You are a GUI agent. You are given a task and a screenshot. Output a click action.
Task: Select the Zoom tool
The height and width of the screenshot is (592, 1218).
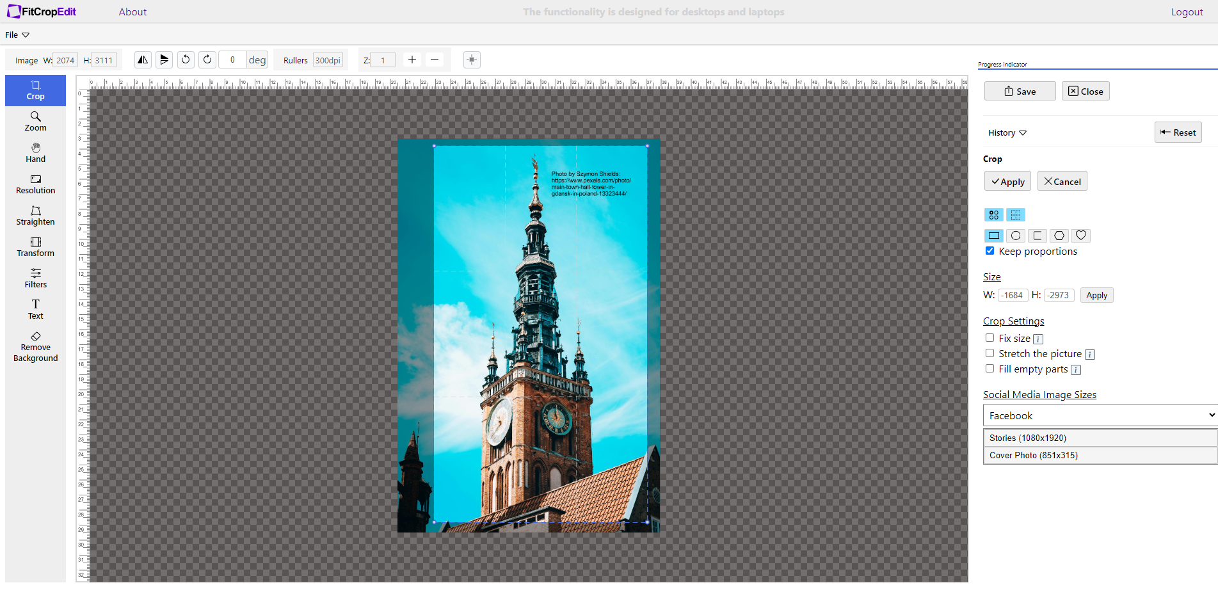click(35, 122)
